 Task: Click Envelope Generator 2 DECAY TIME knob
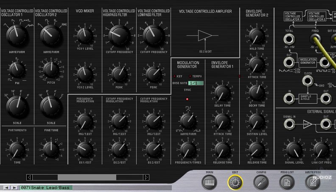[257, 93]
